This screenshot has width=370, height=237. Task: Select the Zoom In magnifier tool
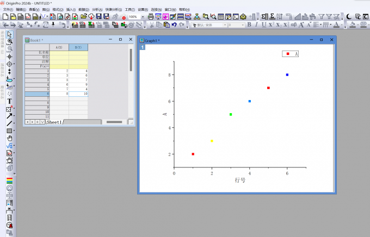click(x=9, y=41)
